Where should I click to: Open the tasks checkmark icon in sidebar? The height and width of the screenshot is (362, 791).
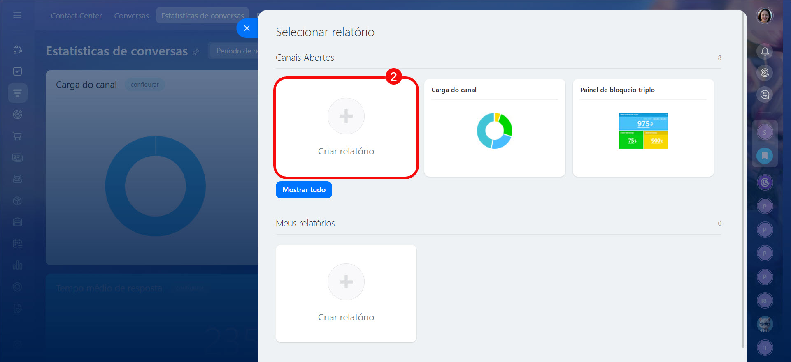click(17, 71)
